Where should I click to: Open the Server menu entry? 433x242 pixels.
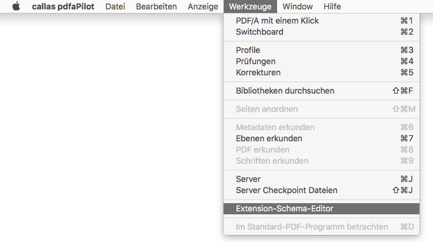(x=321, y=179)
